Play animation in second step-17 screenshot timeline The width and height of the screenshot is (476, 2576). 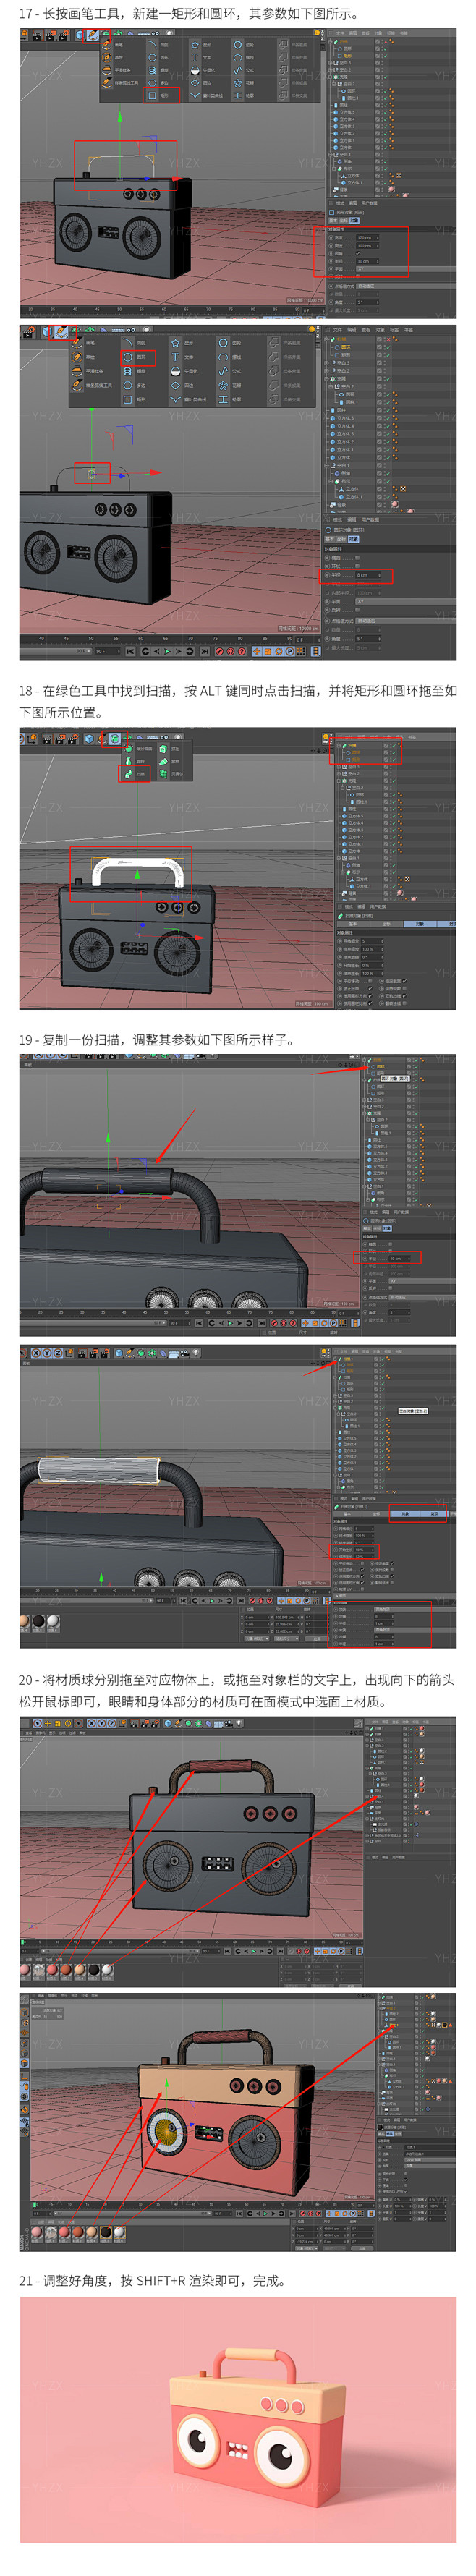pos(167,651)
